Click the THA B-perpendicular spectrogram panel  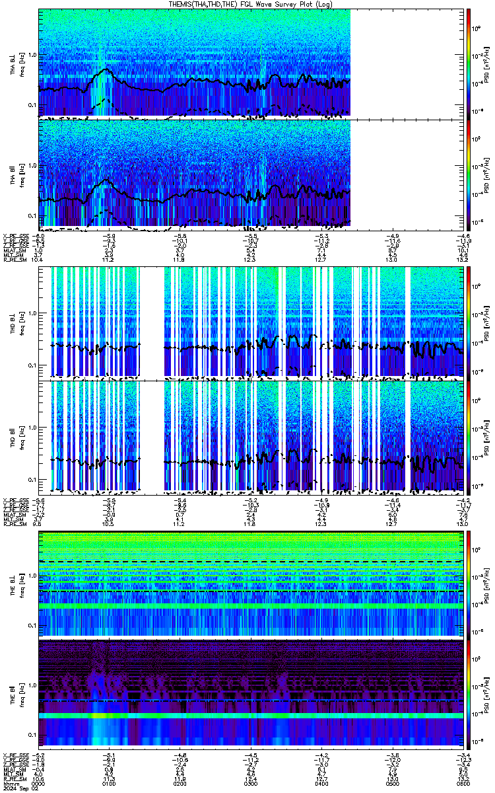(x=250, y=63)
